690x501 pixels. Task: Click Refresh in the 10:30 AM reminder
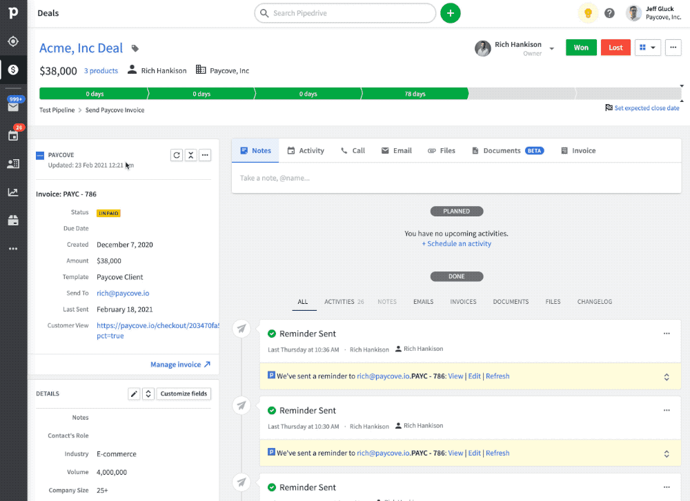[497, 453]
